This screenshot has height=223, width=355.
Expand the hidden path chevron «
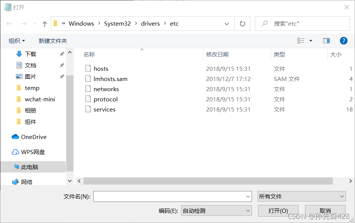tap(64, 23)
